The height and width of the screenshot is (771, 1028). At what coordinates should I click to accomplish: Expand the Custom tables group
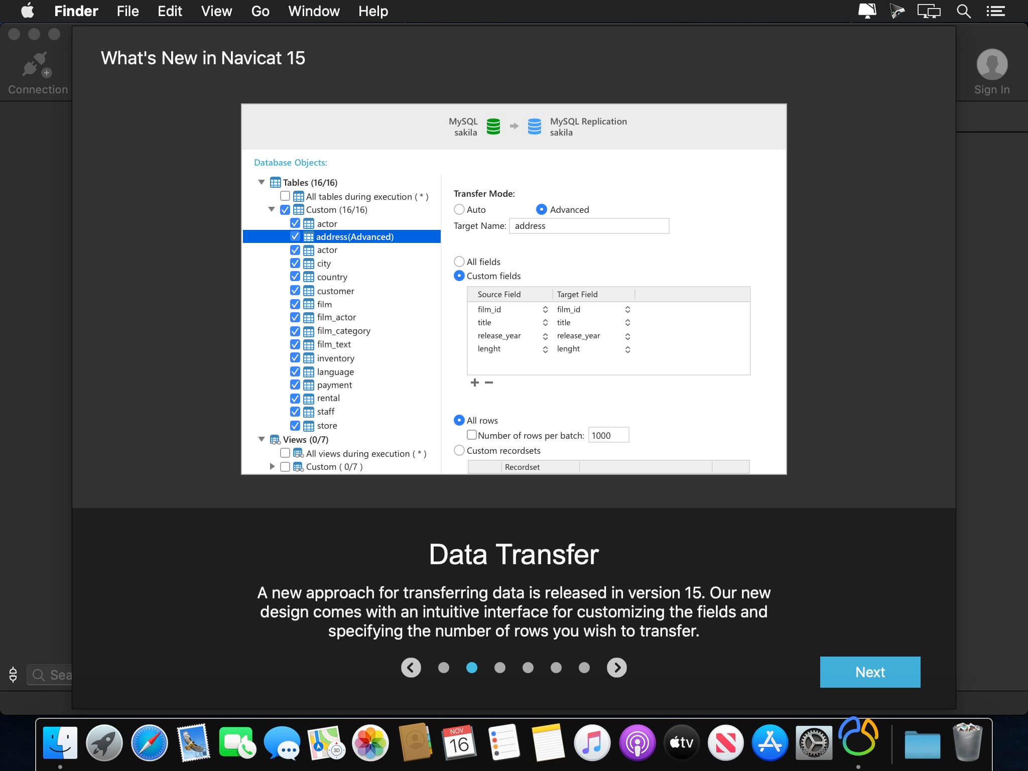[x=273, y=210]
